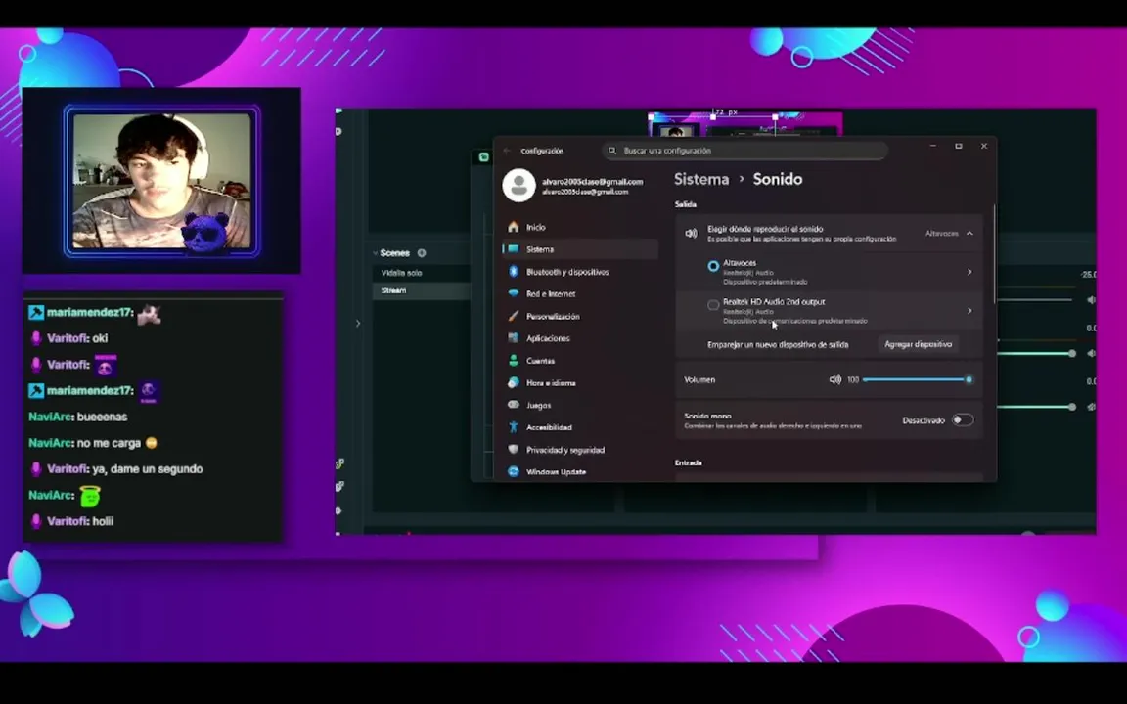Open Windows Update settings
The image size is (1127, 704).
[x=580, y=472]
